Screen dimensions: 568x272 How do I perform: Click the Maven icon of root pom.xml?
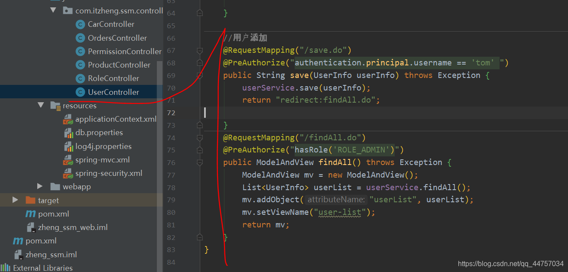18,241
